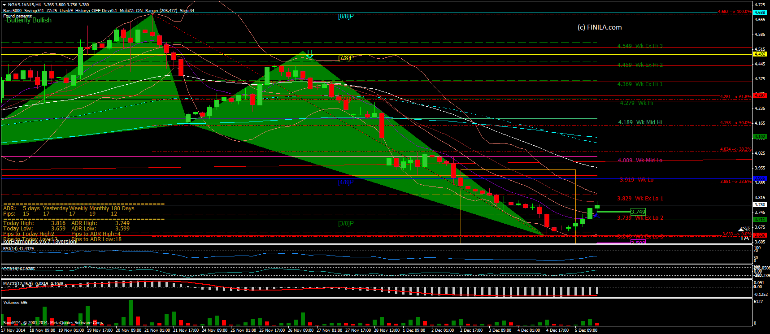Screen dimensions: 770x334
Task: Click the green 3.711 price axis tag
Action: pyautogui.click(x=760, y=220)
